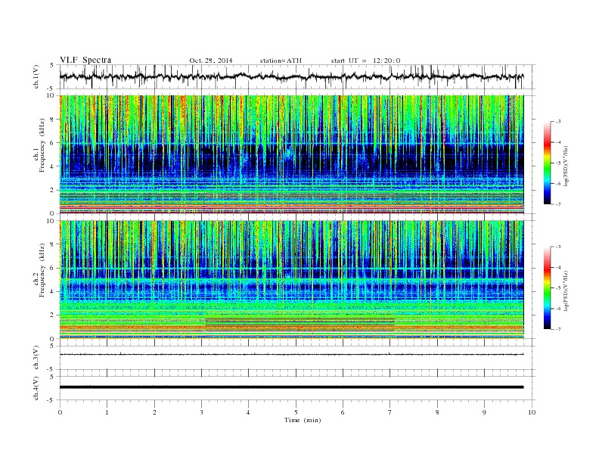Screen dimensions: 599x463
Task: Click time axis tick label "9"
Action: (x=484, y=412)
